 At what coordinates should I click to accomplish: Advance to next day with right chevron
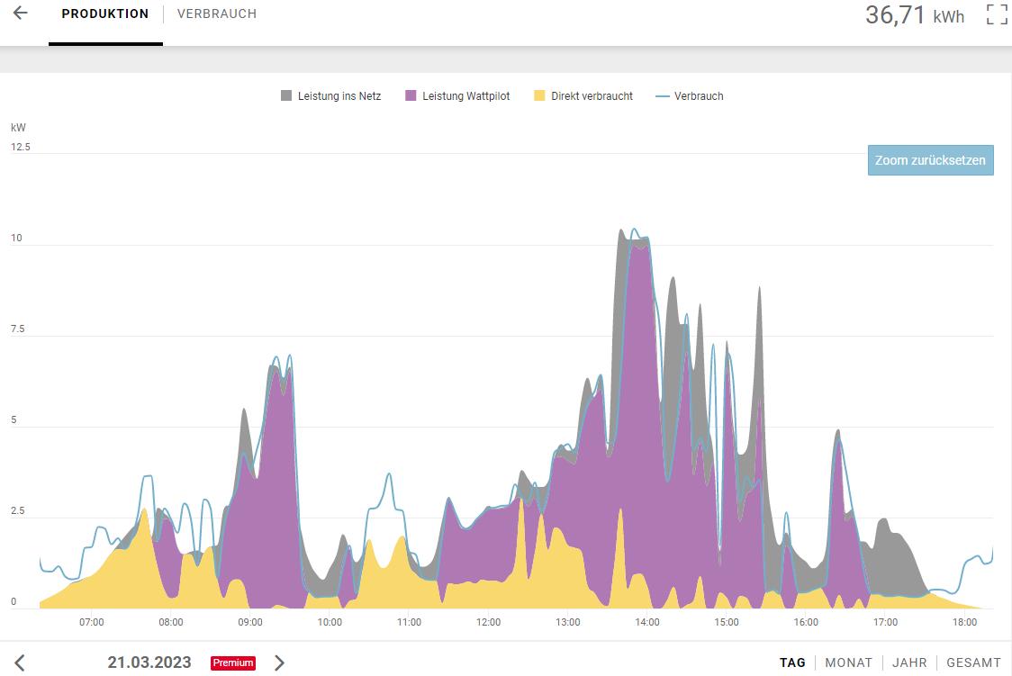pos(279,662)
